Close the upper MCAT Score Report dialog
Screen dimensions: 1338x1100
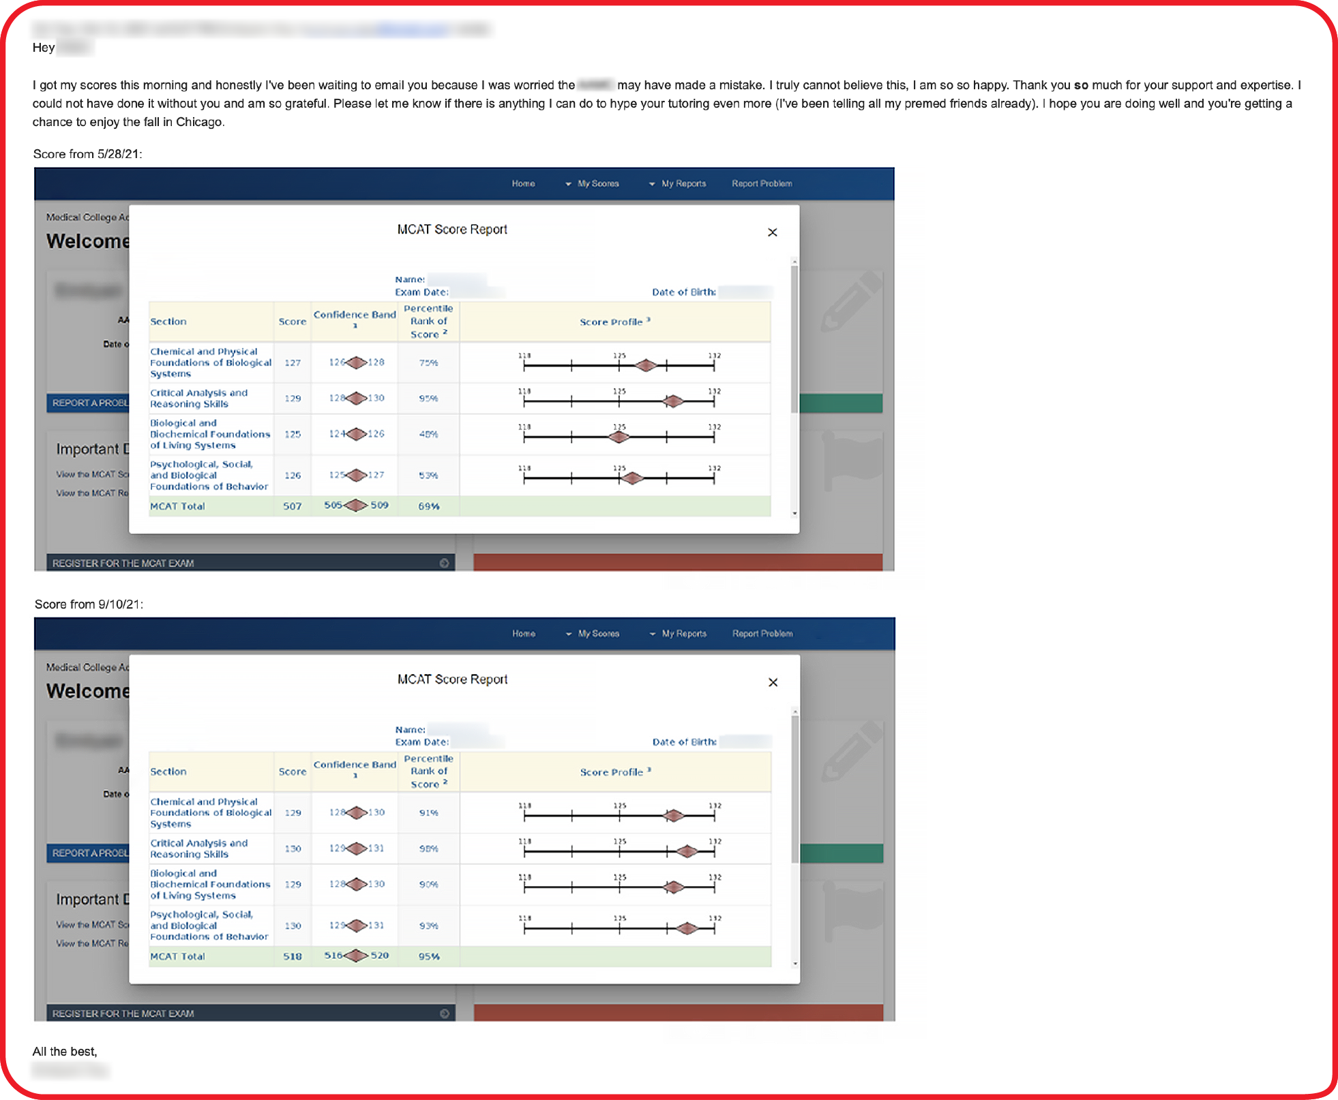pos(772,232)
